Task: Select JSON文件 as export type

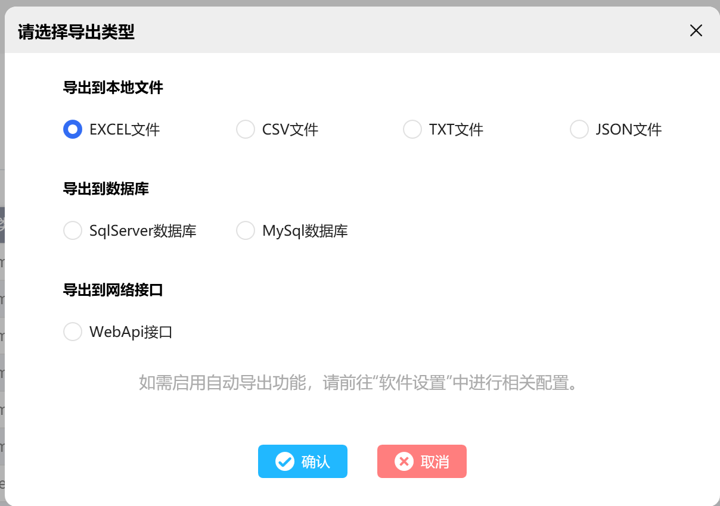Action: [x=579, y=129]
